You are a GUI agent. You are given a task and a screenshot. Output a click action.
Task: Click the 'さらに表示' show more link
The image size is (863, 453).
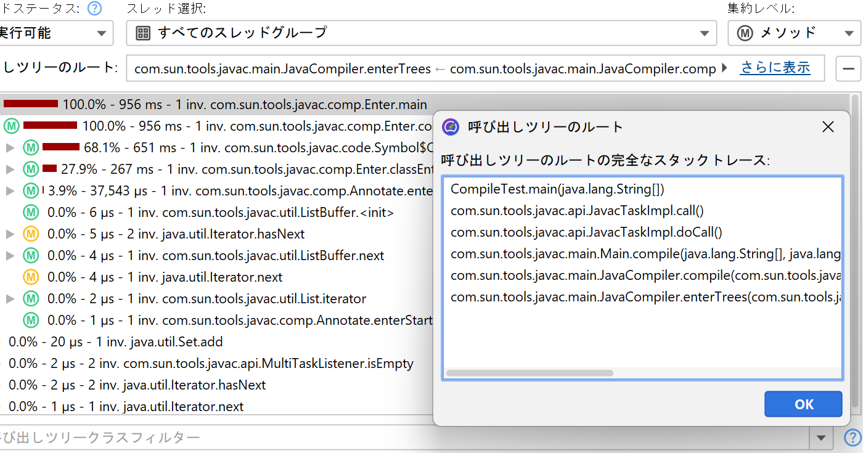point(775,68)
